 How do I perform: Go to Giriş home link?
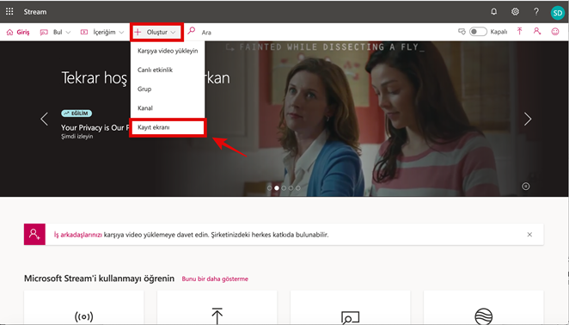pos(18,33)
